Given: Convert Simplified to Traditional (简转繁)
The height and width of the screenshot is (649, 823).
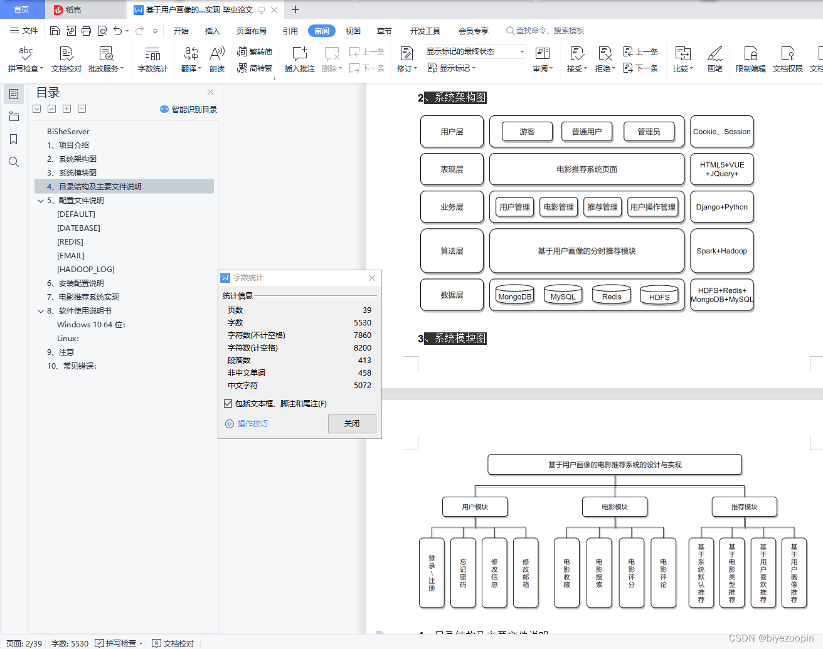Looking at the screenshot, I should pyautogui.click(x=255, y=68).
